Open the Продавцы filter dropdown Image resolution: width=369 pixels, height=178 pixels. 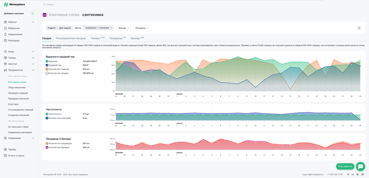[x=142, y=28]
